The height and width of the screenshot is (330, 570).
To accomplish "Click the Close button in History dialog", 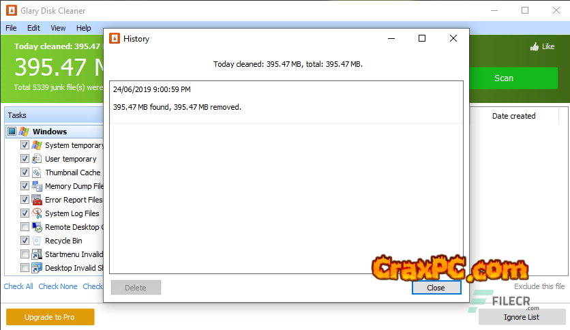I will (436, 288).
